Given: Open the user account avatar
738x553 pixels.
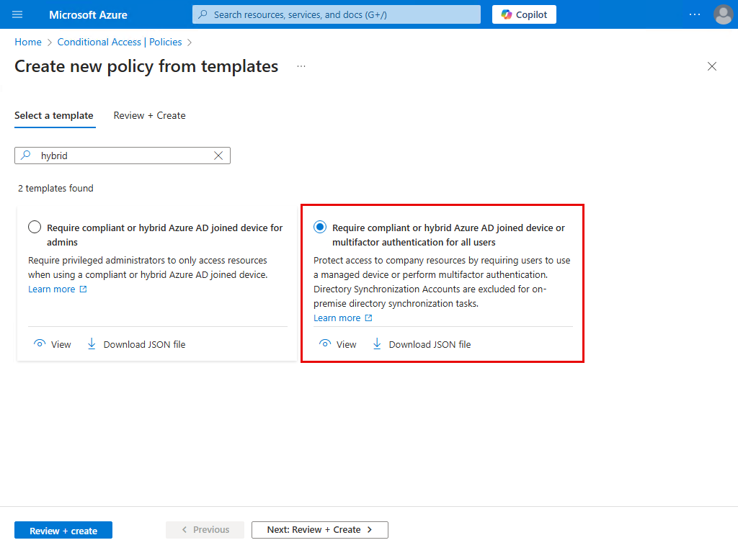Looking at the screenshot, I should pyautogui.click(x=722, y=14).
